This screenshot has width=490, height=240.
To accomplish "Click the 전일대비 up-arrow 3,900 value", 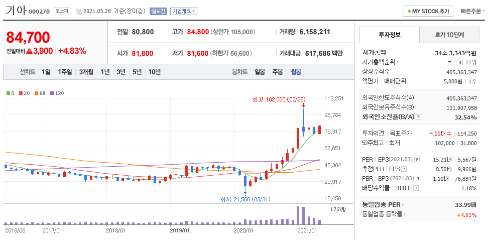I will [39, 51].
